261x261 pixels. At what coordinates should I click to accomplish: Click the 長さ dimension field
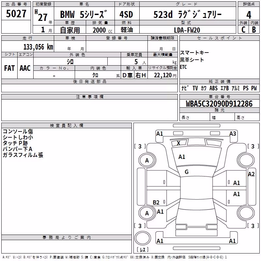click(x=194, y=117)
